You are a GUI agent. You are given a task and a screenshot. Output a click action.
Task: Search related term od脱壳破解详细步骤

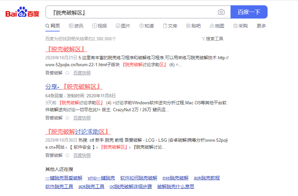click(x=131, y=186)
